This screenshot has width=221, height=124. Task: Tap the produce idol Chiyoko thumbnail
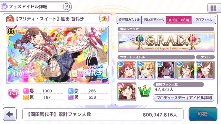pos(127,92)
